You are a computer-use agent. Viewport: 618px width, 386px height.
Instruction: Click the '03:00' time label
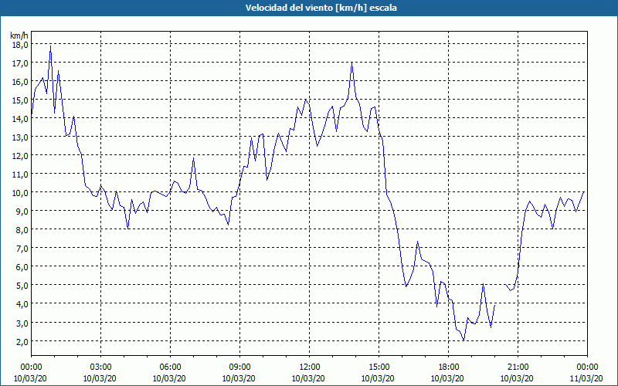pyautogui.click(x=100, y=367)
